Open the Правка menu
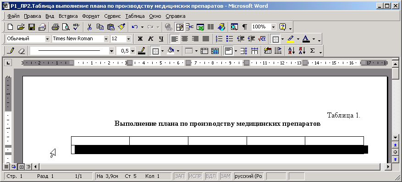This screenshot has height=182, width=402. pyautogui.click(x=32, y=16)
